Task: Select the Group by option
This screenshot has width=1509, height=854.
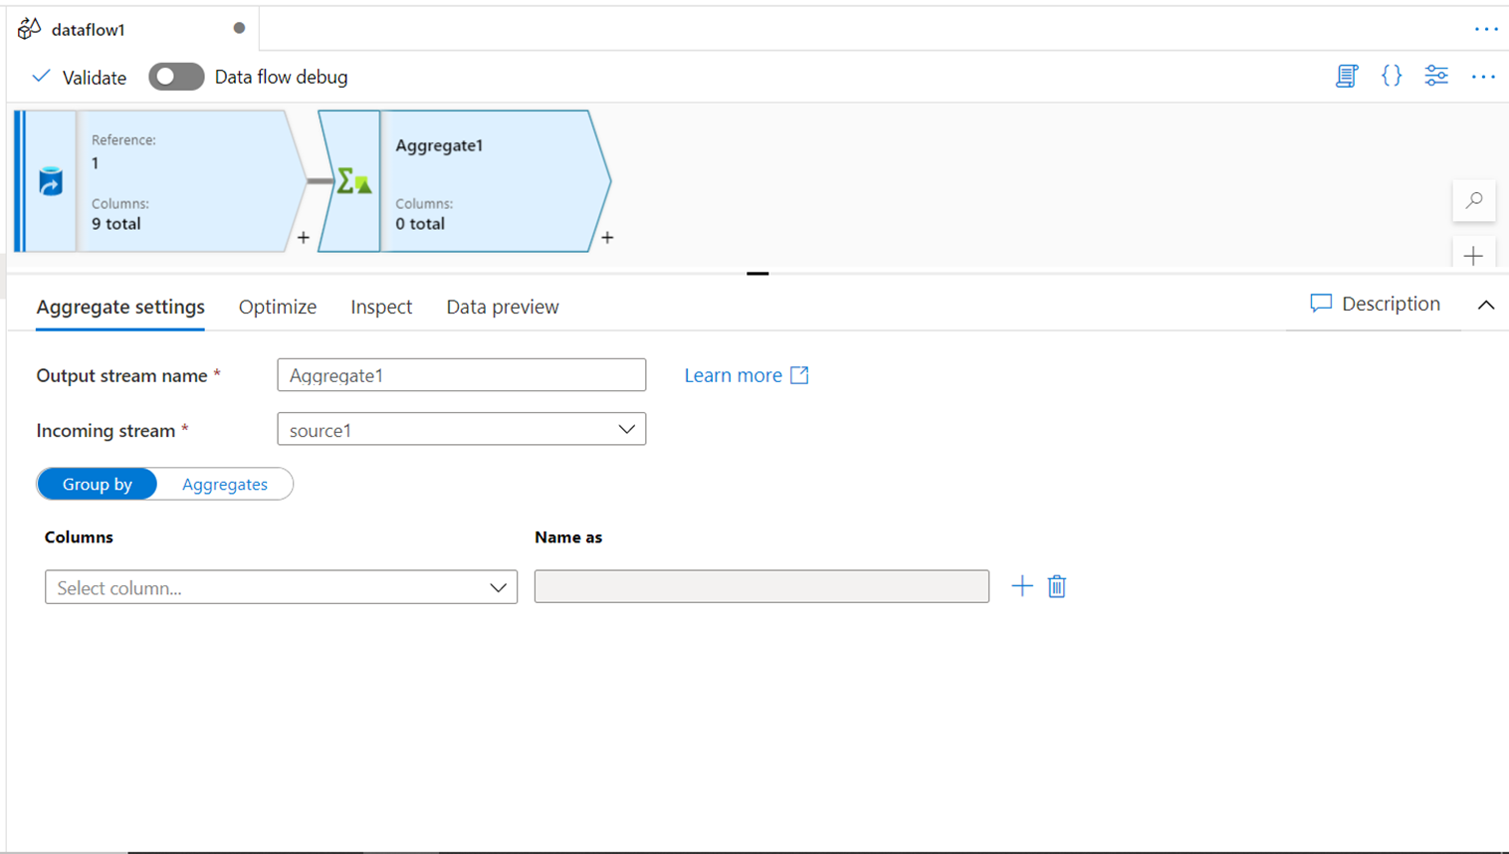Action: coord(98,484)
